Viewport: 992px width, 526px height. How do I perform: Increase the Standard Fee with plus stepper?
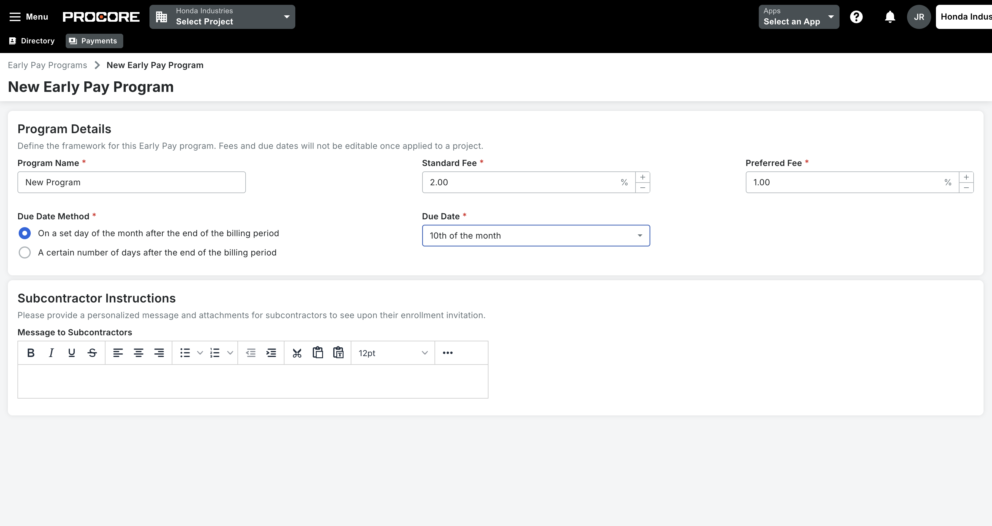click(642, 177)
